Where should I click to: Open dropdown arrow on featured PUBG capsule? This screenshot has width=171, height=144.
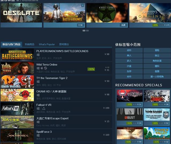(x=83, y=5)
